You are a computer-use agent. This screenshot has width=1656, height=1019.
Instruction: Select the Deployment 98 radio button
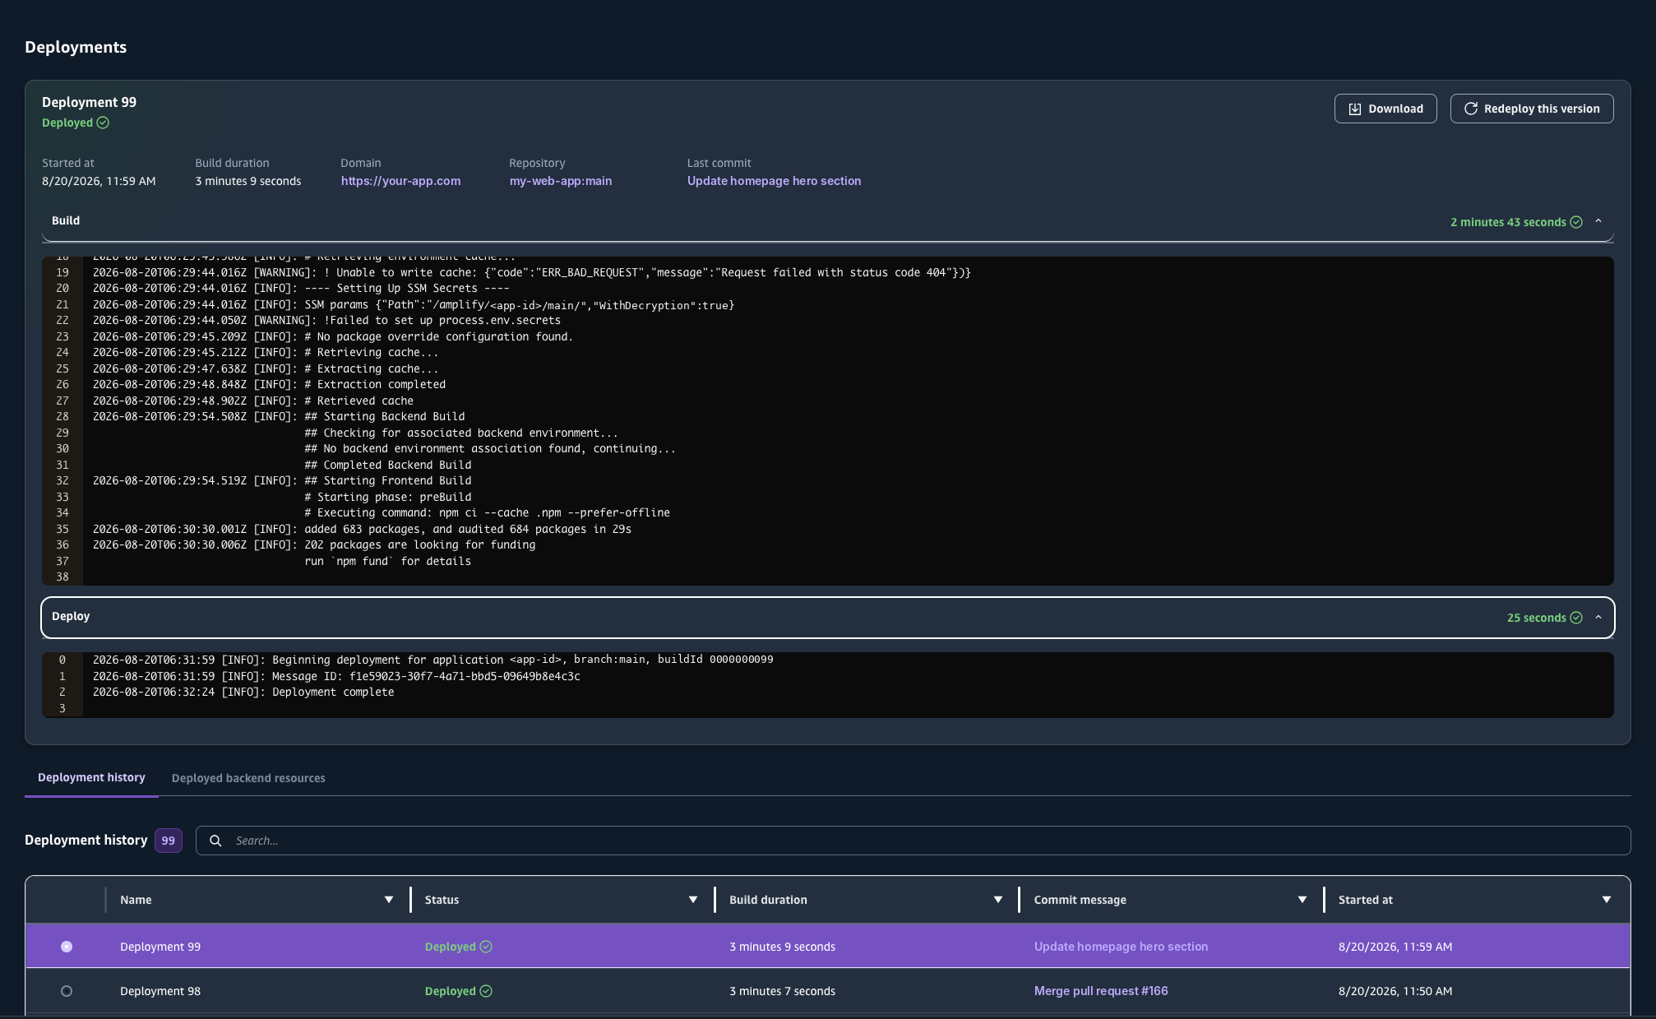pos(67,991)
